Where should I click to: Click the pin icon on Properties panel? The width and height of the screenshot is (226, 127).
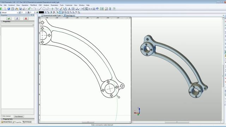[x=31, y=15]
